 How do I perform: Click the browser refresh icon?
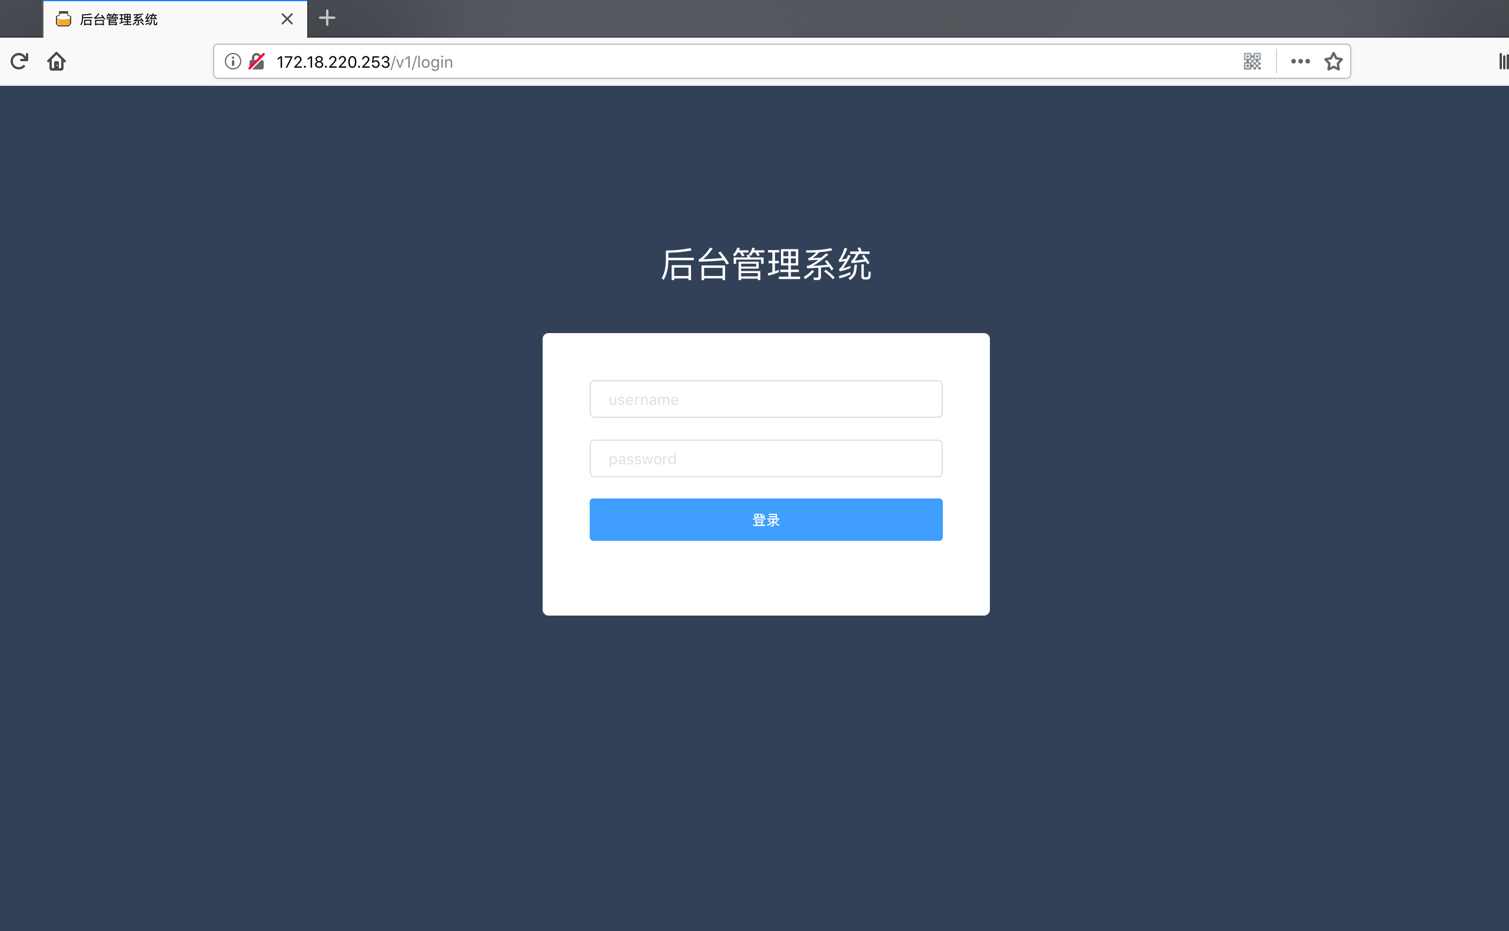(19, 61)
